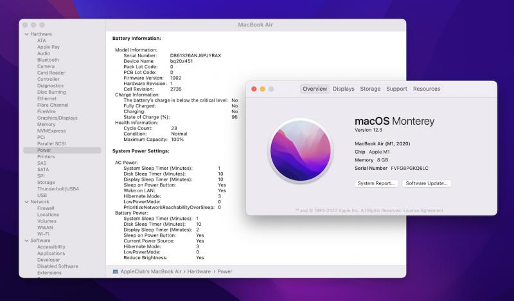Select Bluetooth in the sidebar

[48, 60]
